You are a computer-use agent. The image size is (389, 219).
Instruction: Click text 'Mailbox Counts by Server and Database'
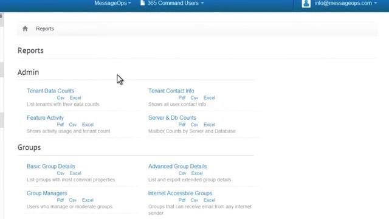[x=192, y=131]
